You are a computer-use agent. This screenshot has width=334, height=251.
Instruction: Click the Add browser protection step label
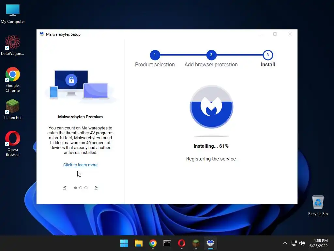point(211,64)
